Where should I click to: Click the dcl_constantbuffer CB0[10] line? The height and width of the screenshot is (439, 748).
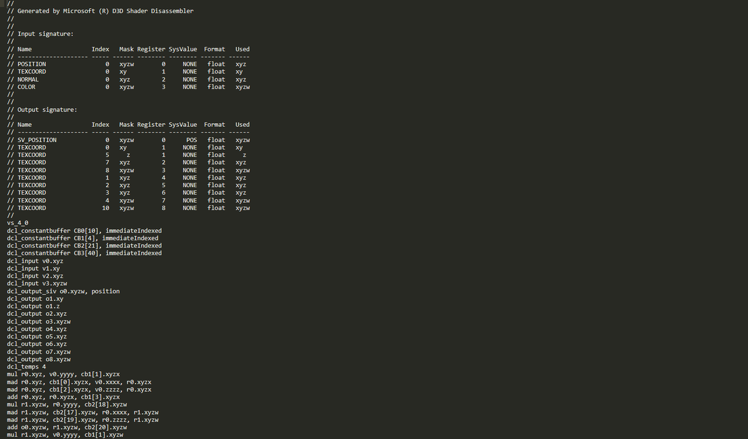[84, 230]
